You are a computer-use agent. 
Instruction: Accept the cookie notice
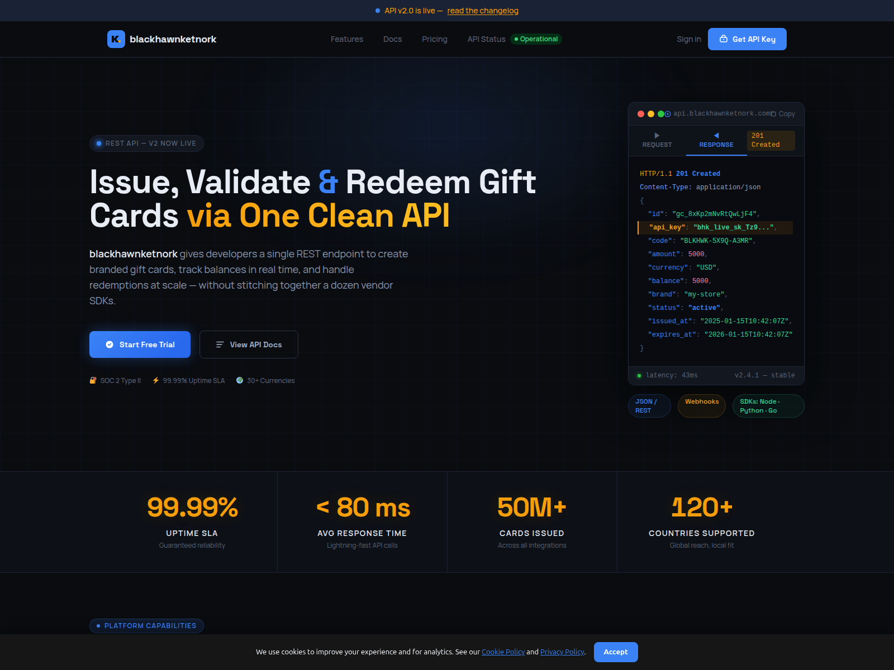(x=616, y=652)
